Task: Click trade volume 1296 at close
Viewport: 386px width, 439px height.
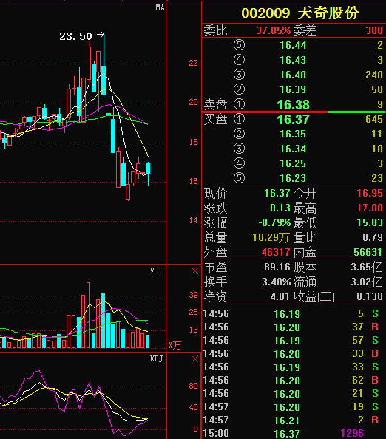Action: pos(352,433)
